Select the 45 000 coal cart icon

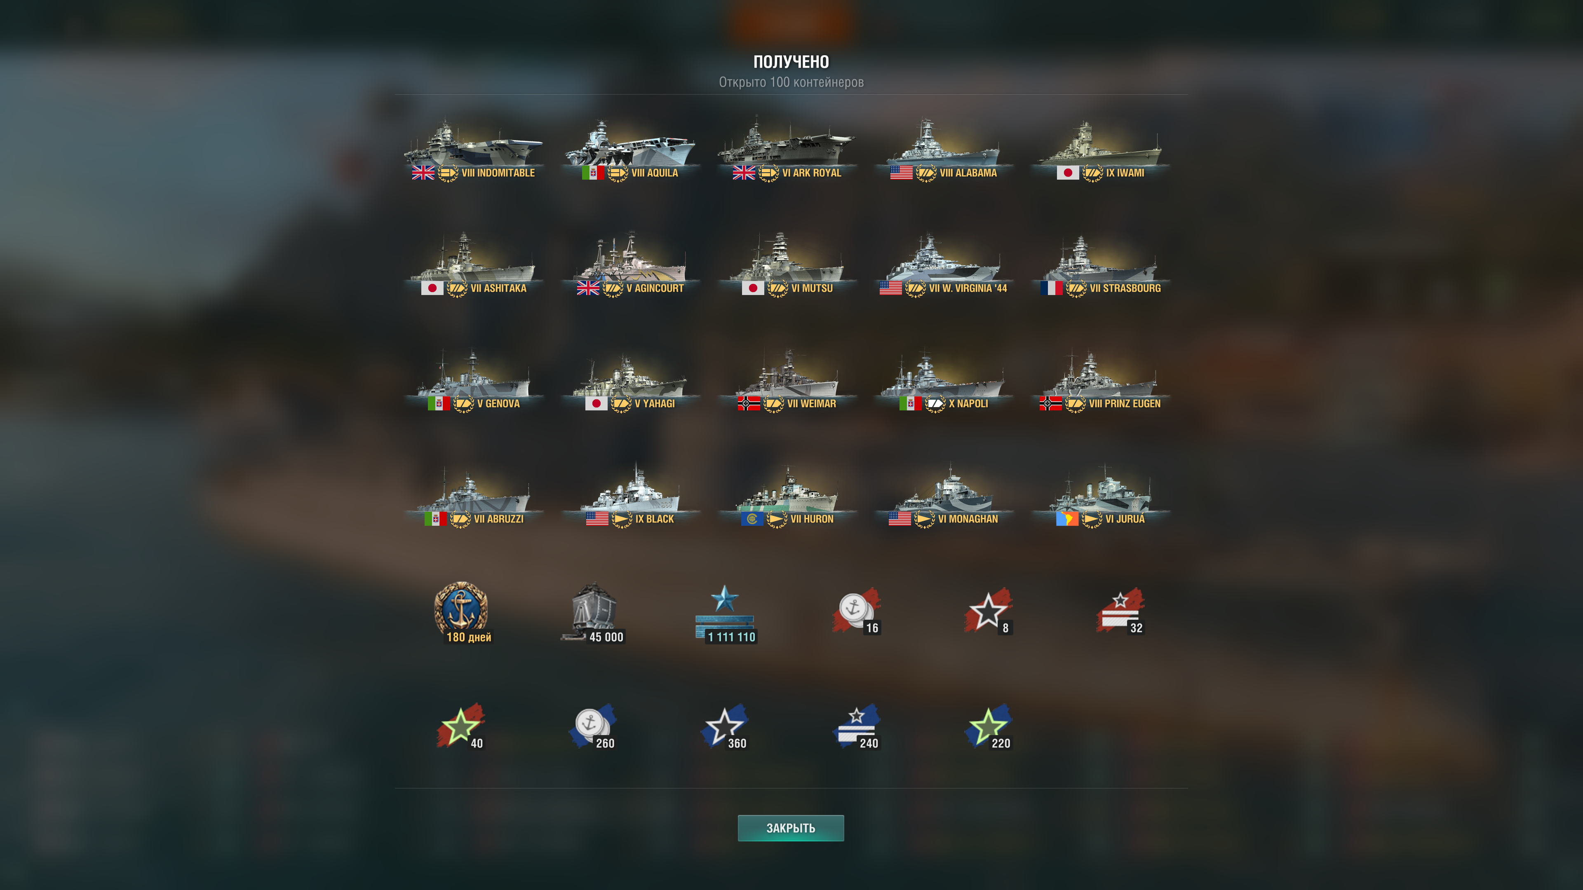pos(593,611)
